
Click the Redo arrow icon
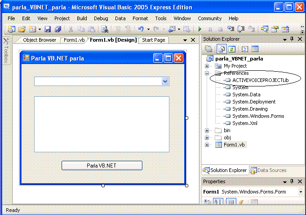point(156,29)
